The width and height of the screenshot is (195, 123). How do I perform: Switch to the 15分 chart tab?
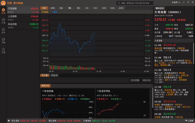tap(104, 8)
